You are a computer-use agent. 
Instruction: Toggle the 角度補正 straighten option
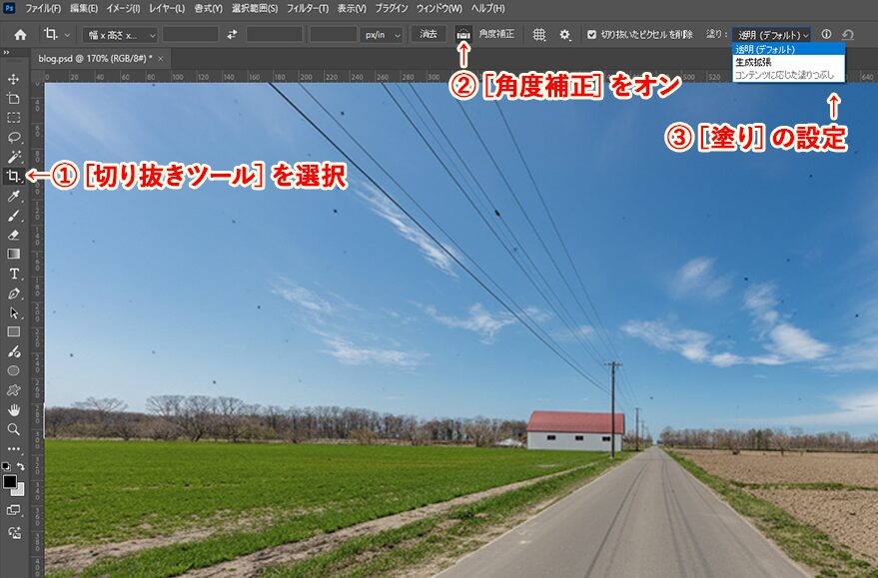[x=461, y=33]
